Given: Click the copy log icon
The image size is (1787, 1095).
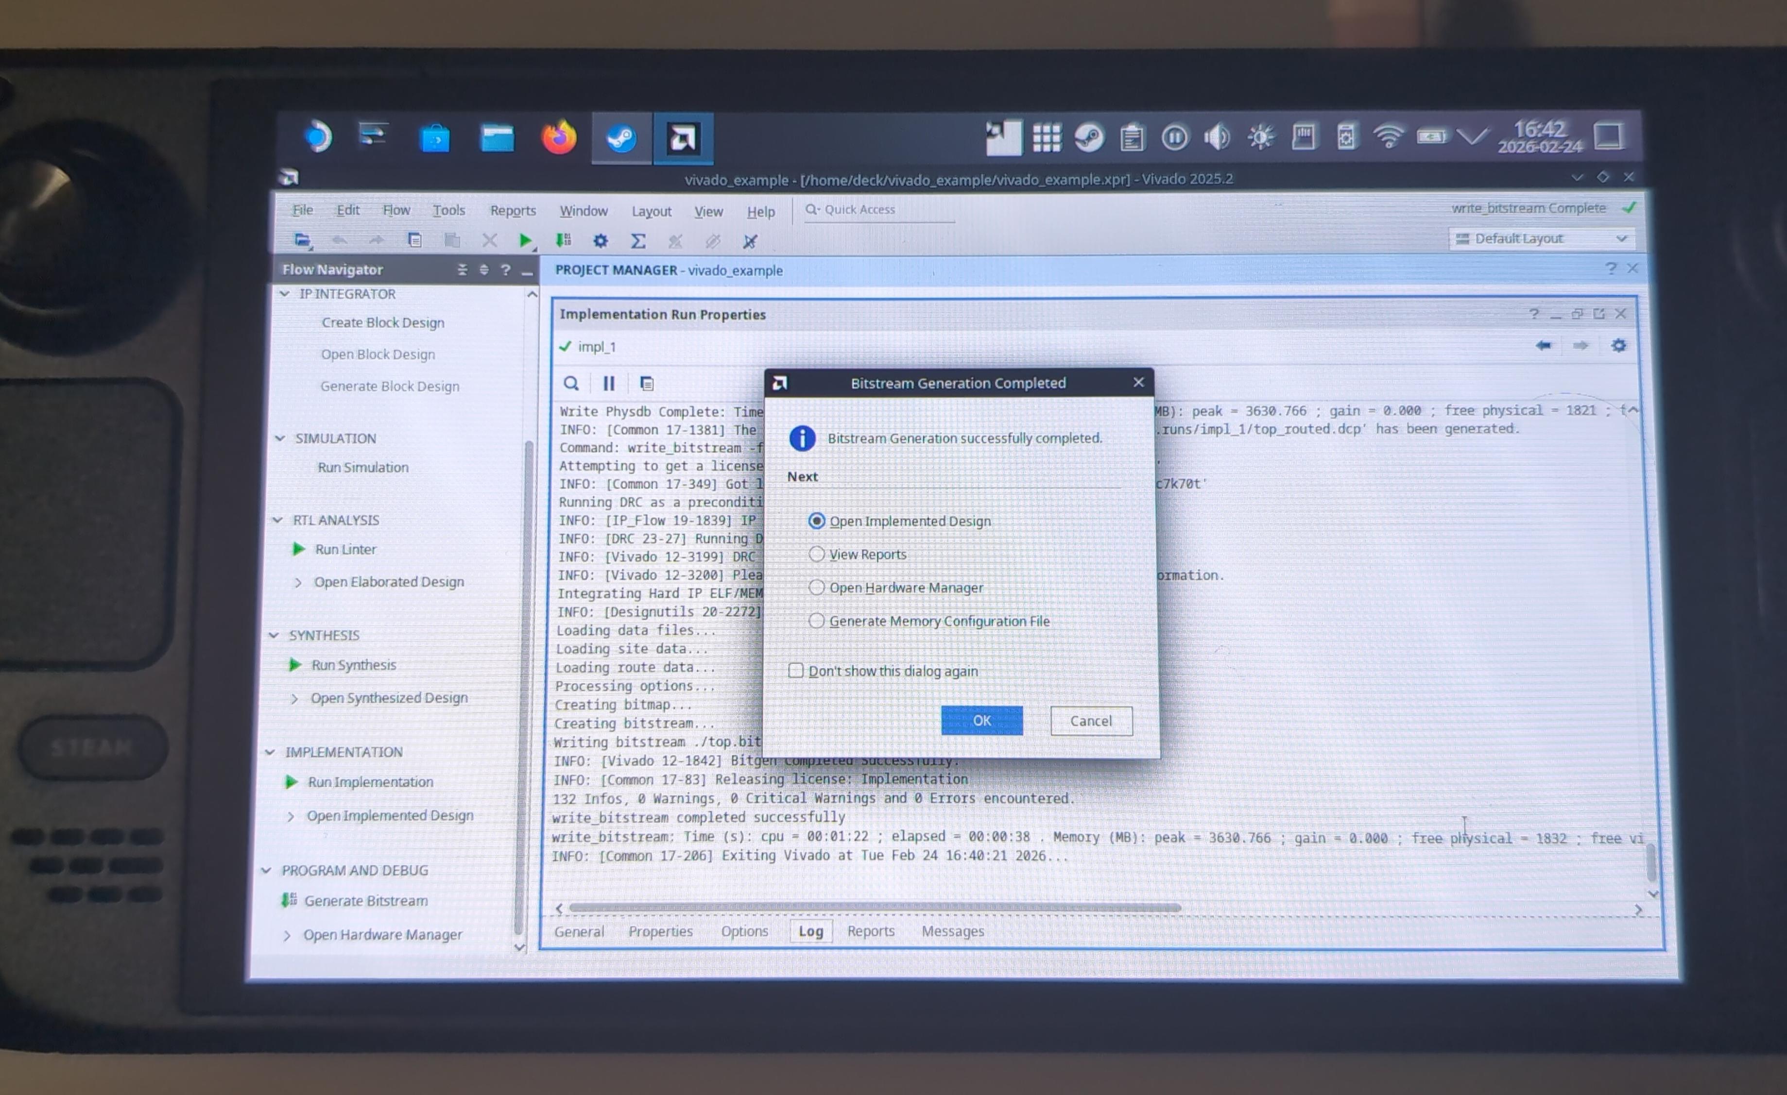Looking at the screenshot, I should click(x=647, y=383).
